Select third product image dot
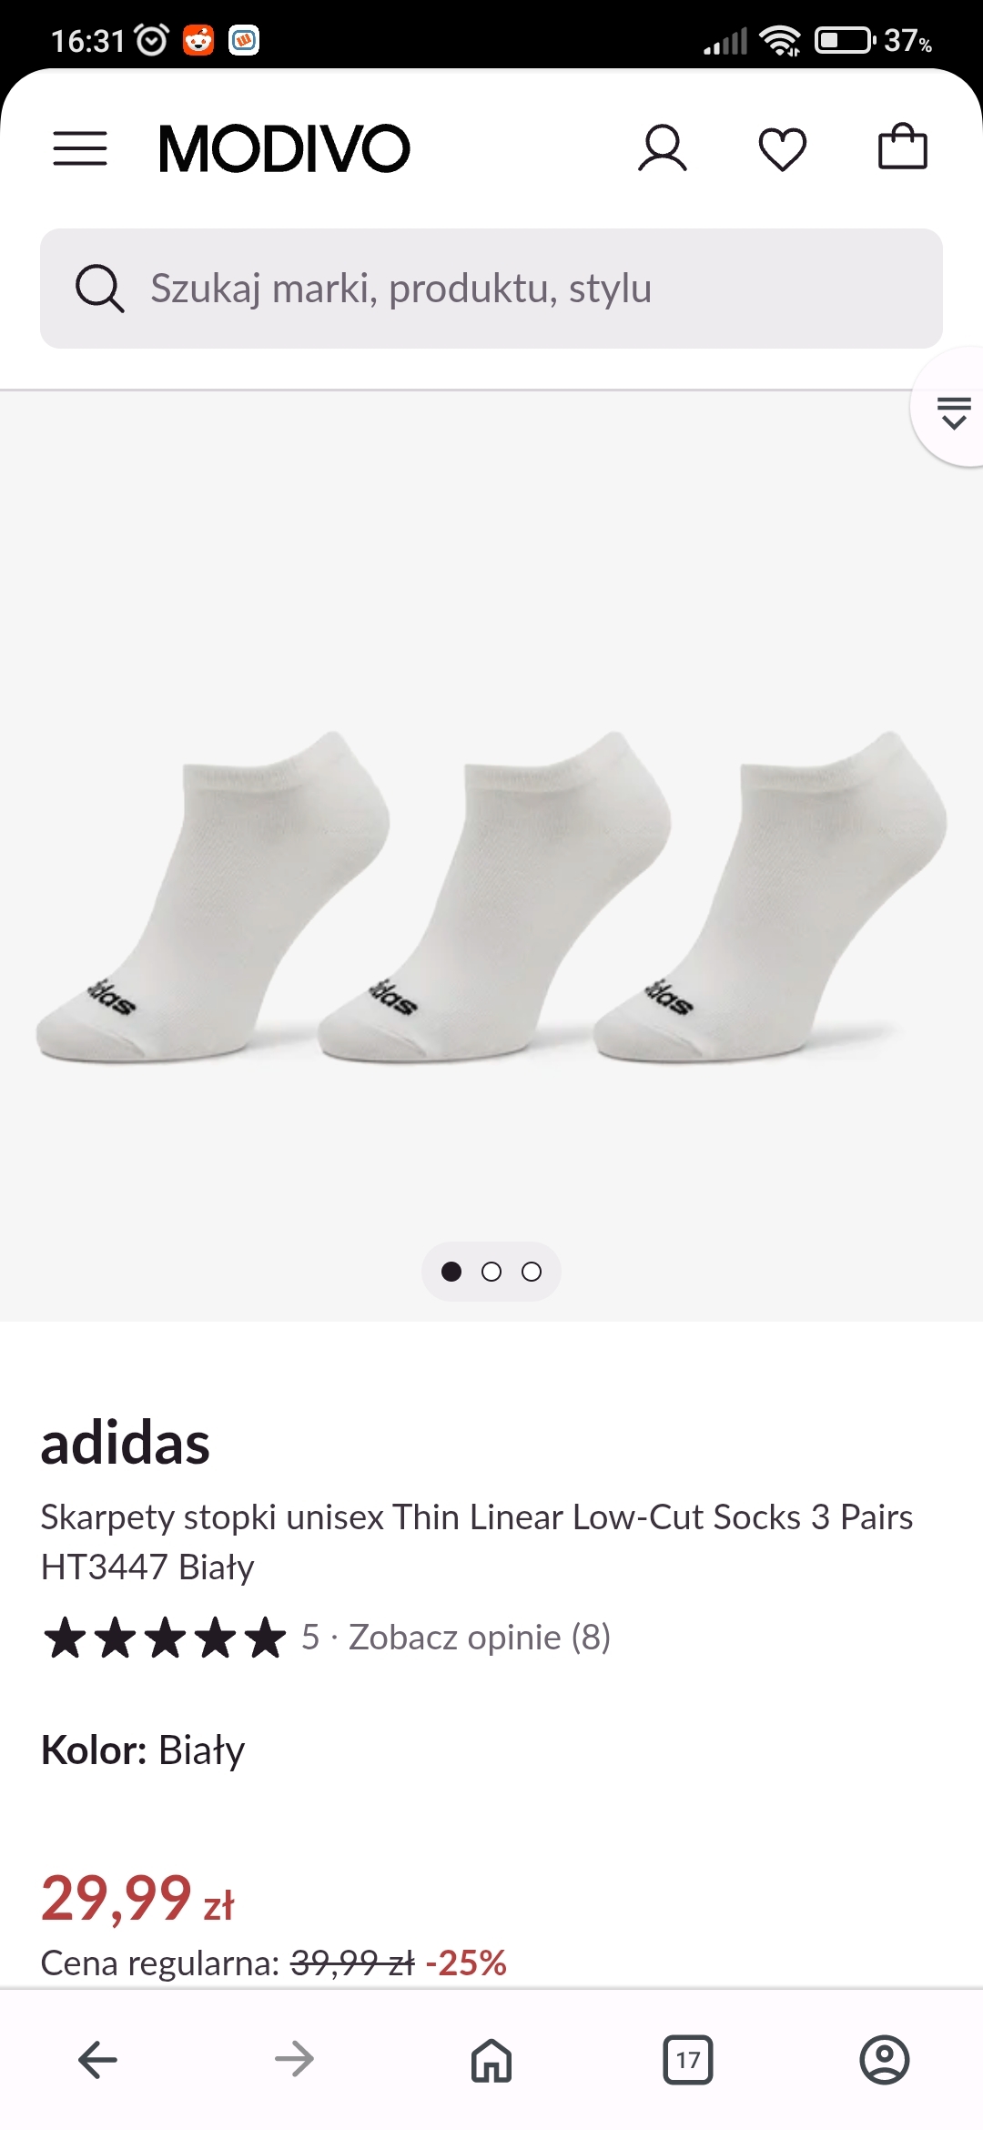The width and height of the screenshot is (983, 2130). click(x=532, y=1272)
